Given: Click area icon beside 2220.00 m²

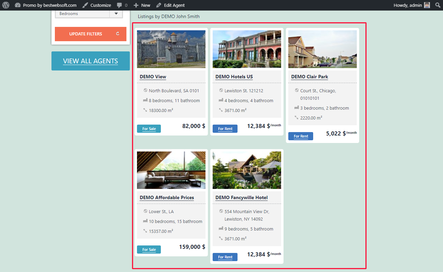Looking at the screenshot, I should coord(296,117).
